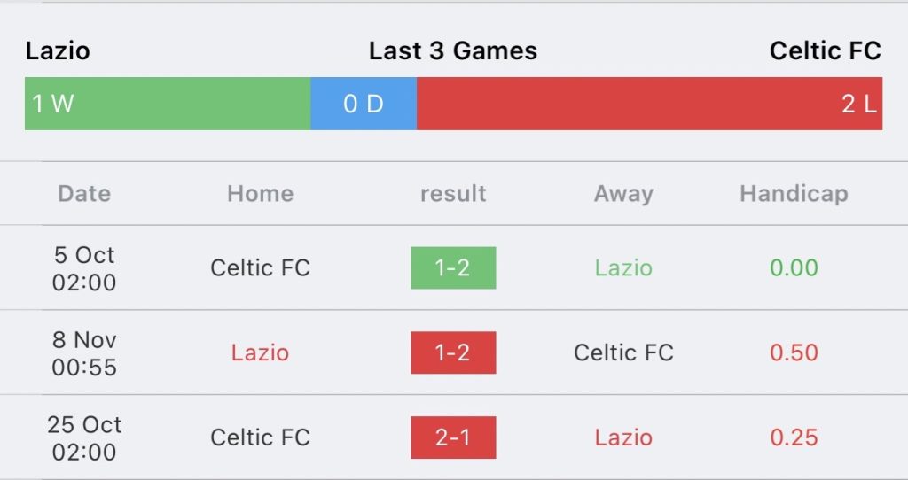Open the red 1-2 result badge
This screenshot has width=908, height=480.
click(453, 352)
